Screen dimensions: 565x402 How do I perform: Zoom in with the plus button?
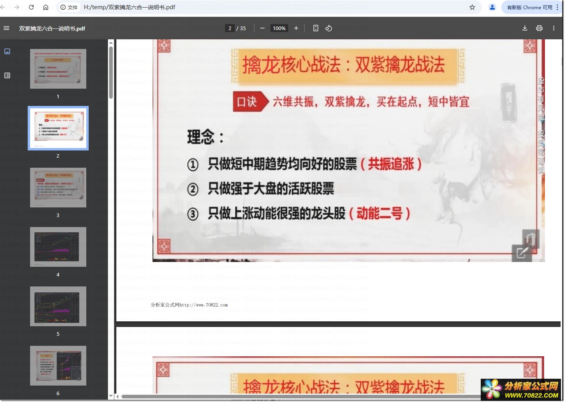(x=296, y=28)
